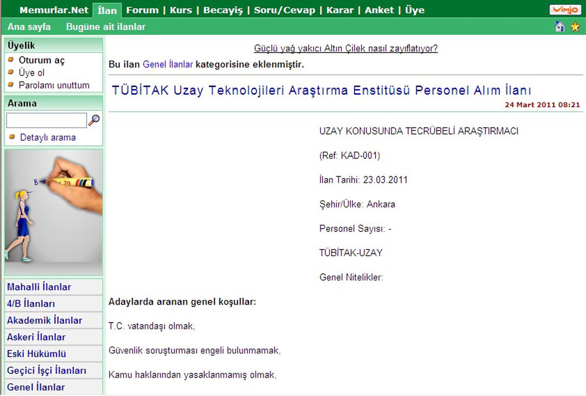The image size is (586, 396).
Task: Click the TÜBİTAK-UZAY text line
Action: [x=351, y=253]
